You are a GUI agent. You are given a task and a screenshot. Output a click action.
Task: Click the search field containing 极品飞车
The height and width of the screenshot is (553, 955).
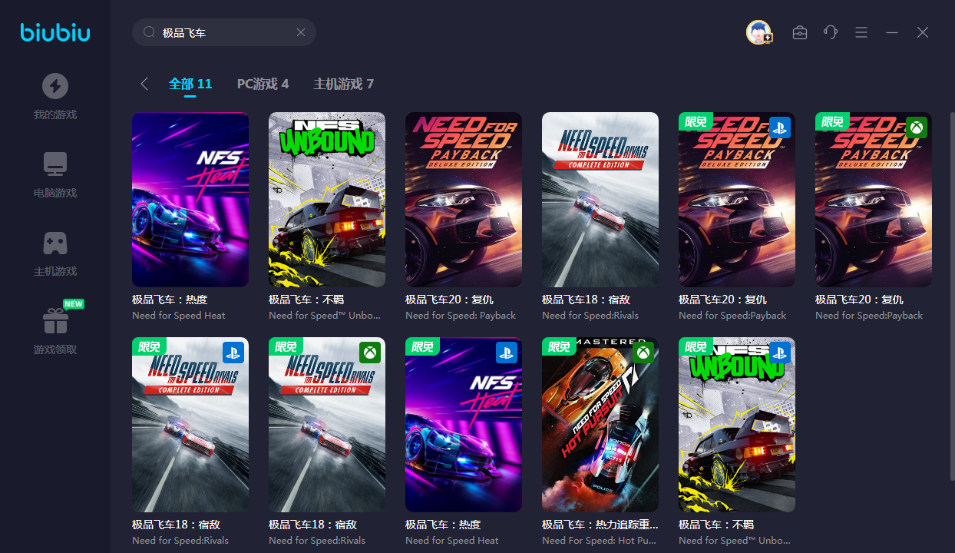pos(223,33)
